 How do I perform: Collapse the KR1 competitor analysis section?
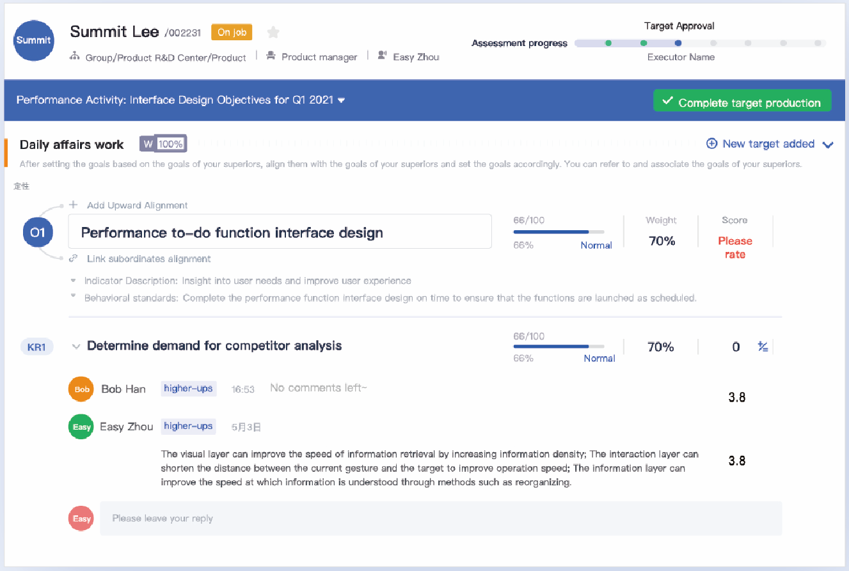[x=76, y=347]
